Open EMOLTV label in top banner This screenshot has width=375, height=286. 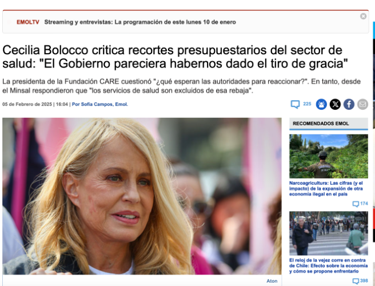(28, 22)
